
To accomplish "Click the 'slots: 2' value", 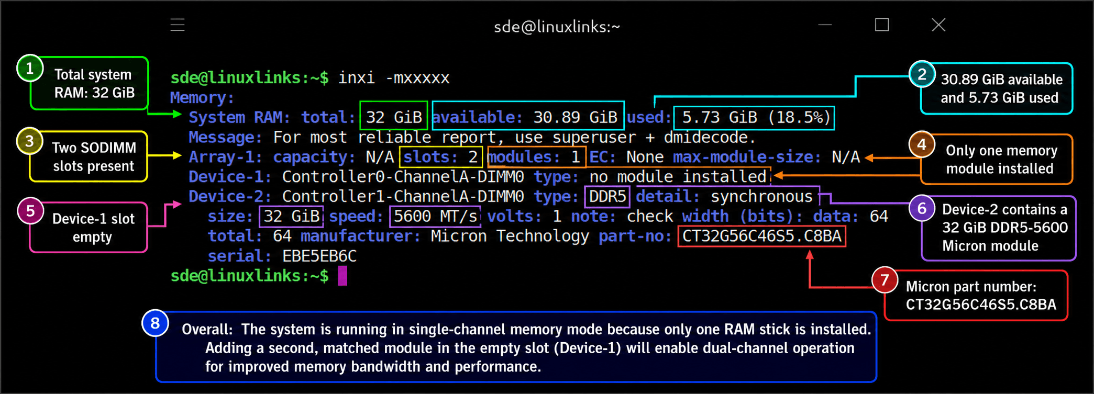I will (x=440, y=157).
